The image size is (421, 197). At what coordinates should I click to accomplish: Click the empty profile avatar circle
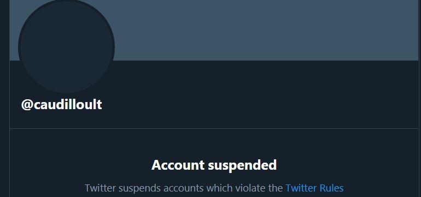tap(66, 47)
